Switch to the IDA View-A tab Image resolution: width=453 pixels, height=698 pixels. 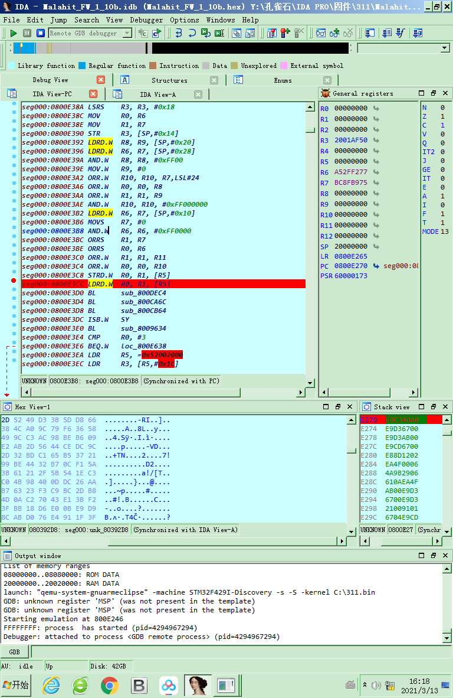[x=158, y=94]
